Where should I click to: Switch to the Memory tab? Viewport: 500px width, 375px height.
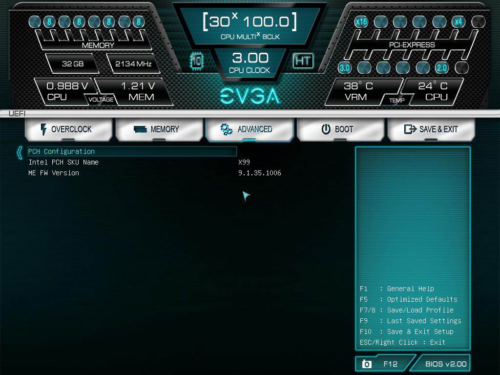tap(157, 129)
